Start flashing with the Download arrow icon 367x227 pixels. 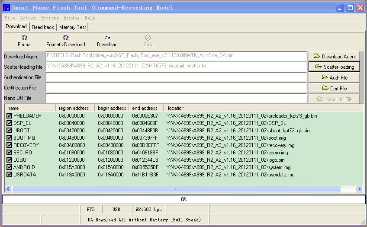(107, 38)
